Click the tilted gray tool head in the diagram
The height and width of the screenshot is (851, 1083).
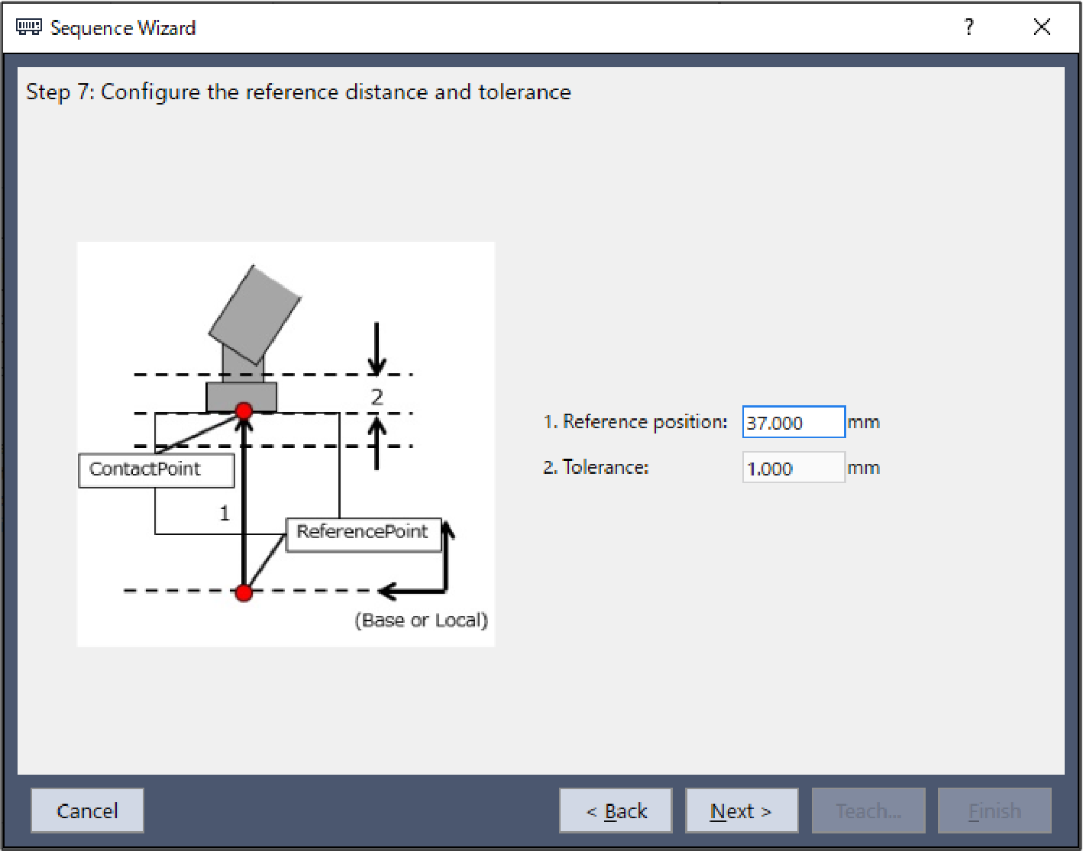pyautogui.click(x=254, y=314)
